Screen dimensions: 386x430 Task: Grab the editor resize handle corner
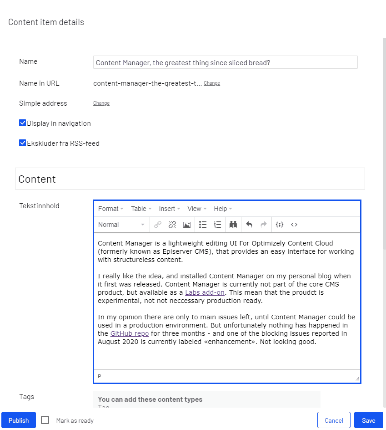pyautogui.click(x=357, y=379)
